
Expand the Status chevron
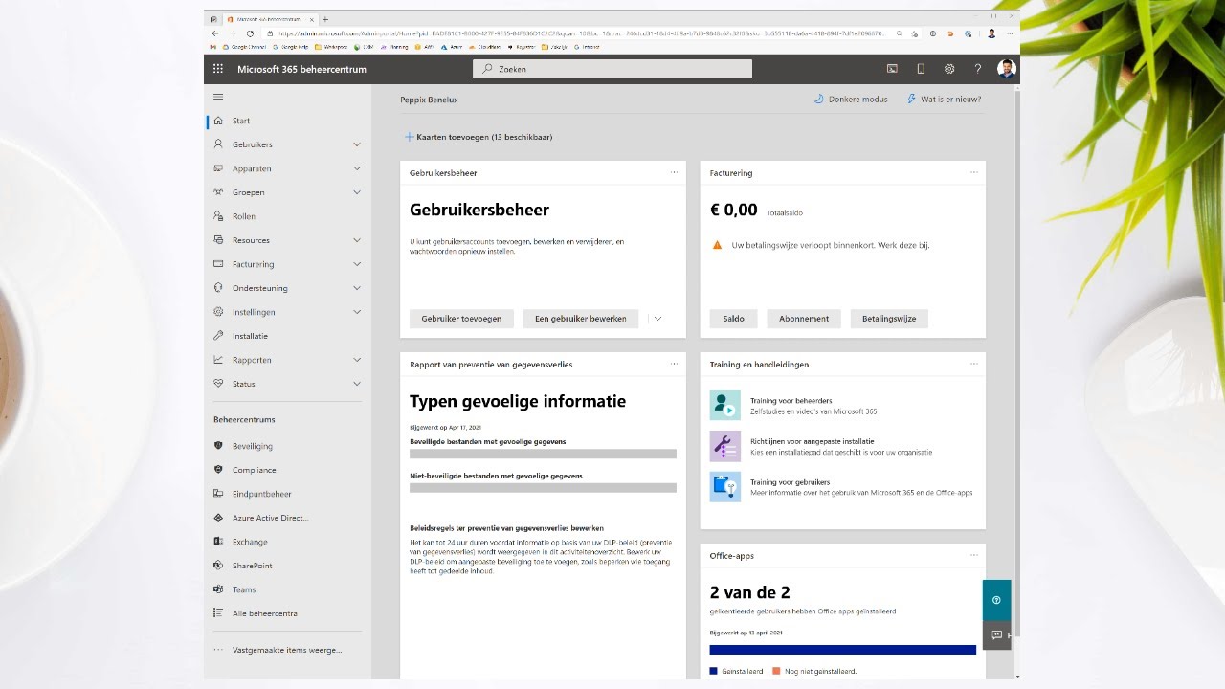click(357, 384)
